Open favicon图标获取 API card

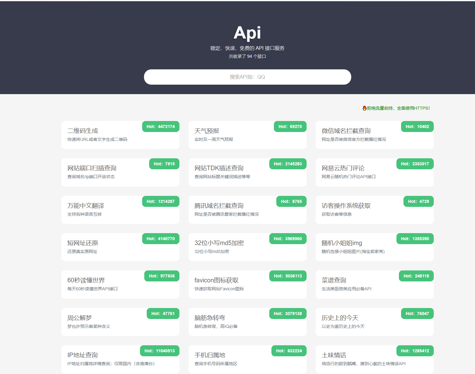(247, 284)
